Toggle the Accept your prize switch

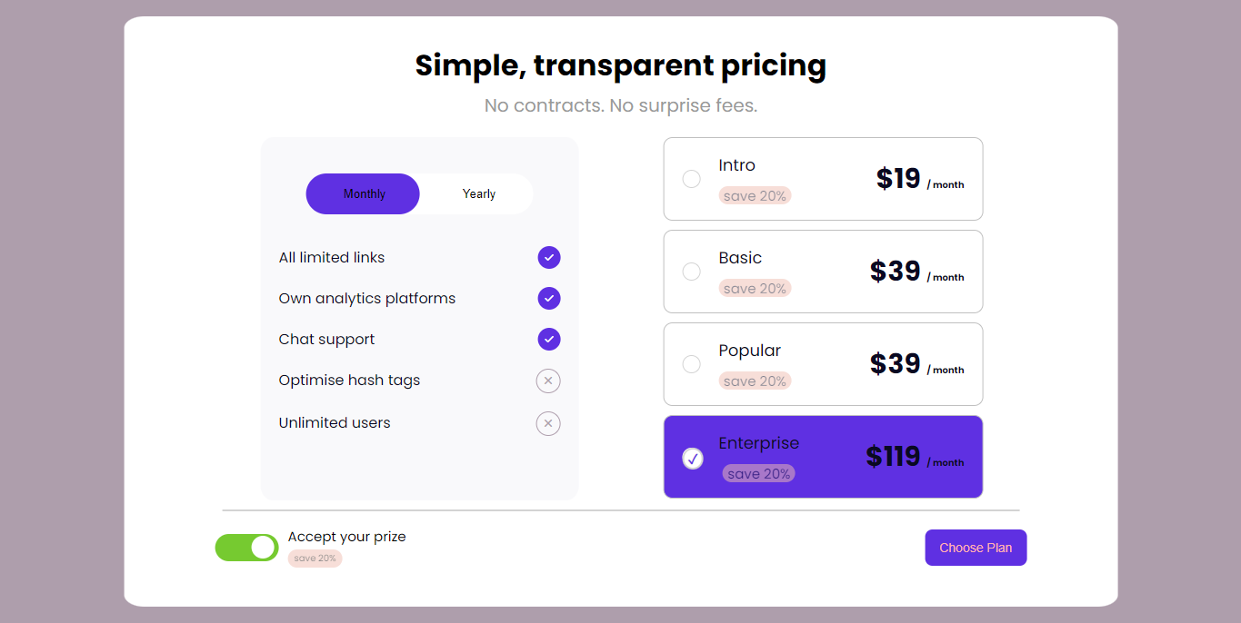246,548
